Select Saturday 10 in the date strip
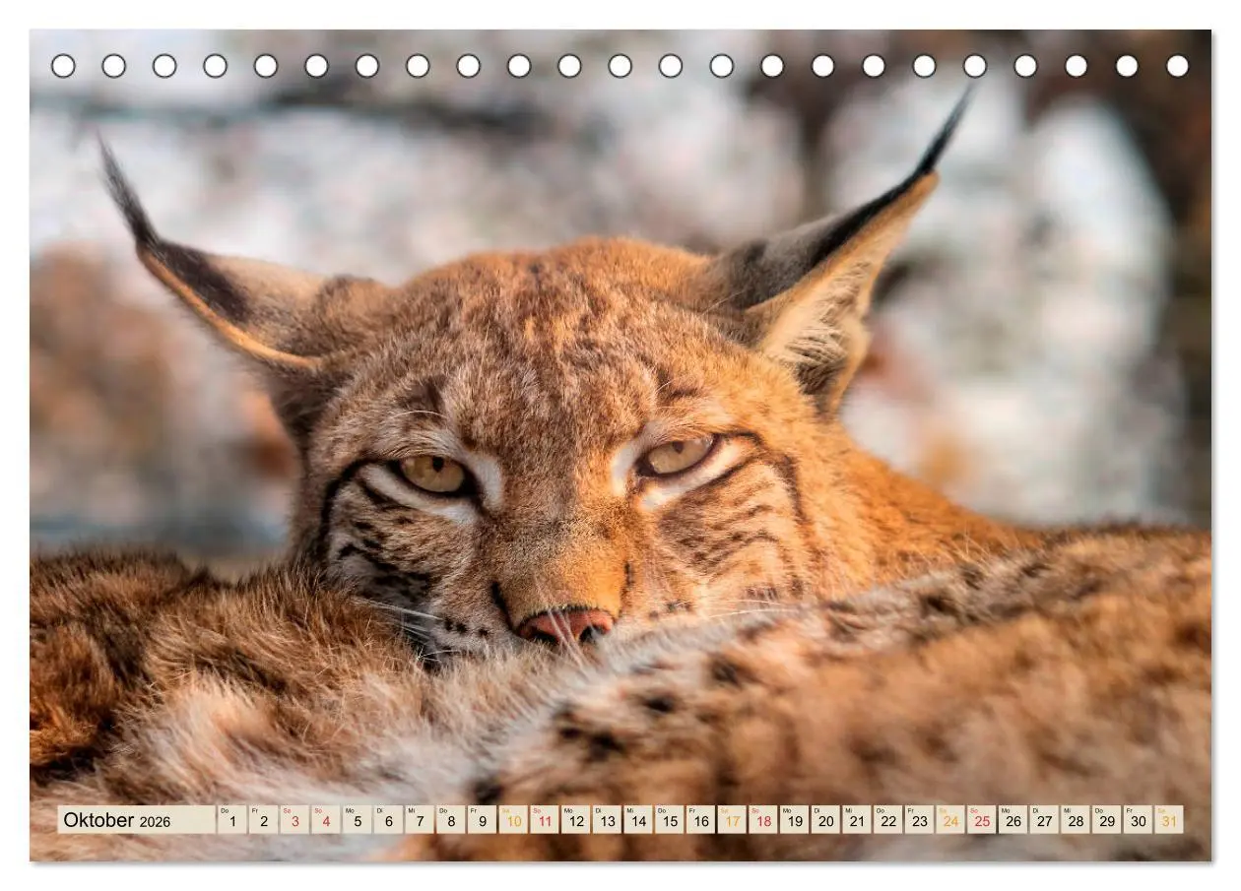This screenshot has width=1241, height=891. coord(513,819)
